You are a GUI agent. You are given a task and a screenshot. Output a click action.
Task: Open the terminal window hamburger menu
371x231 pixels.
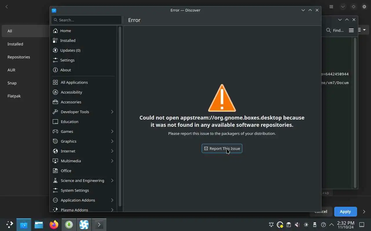[351, 30]
